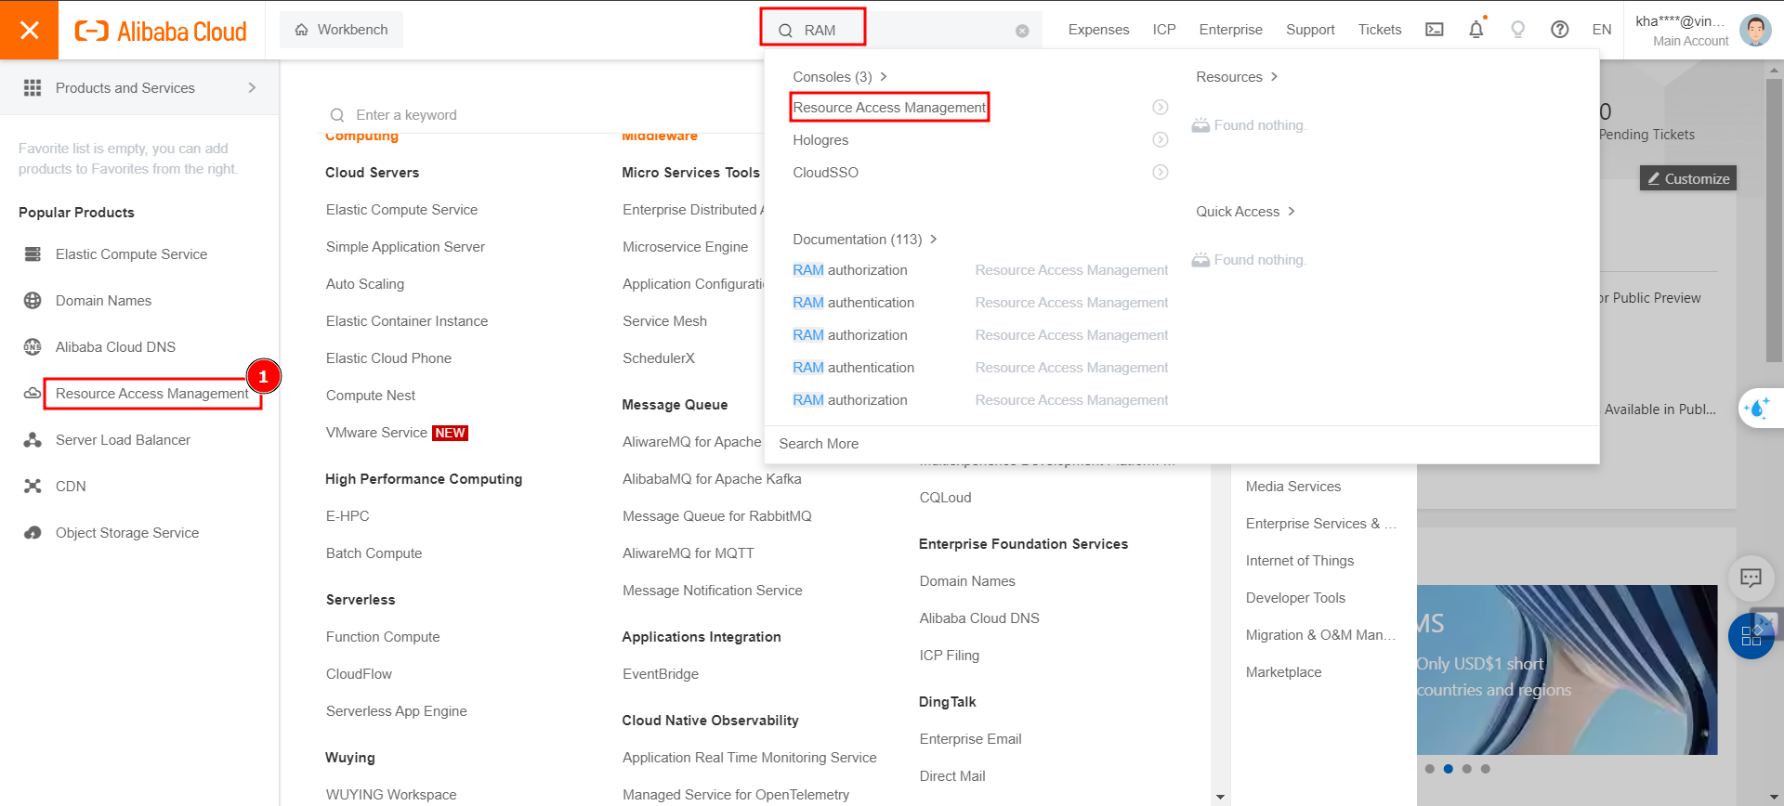Click arrow icon next to Hologres
This screenshot has height=806, width=1784.
(x=1160, y=140)
